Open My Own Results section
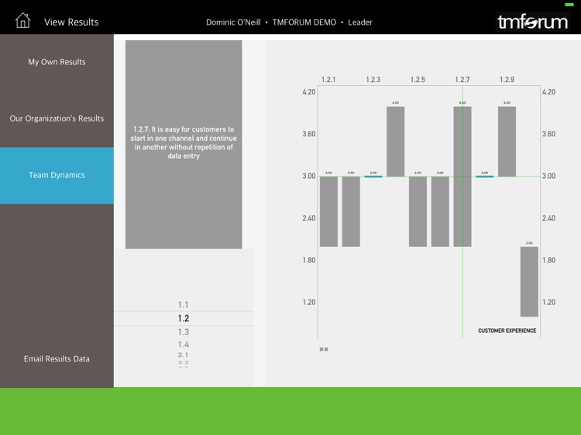 [x=57, y=62]
